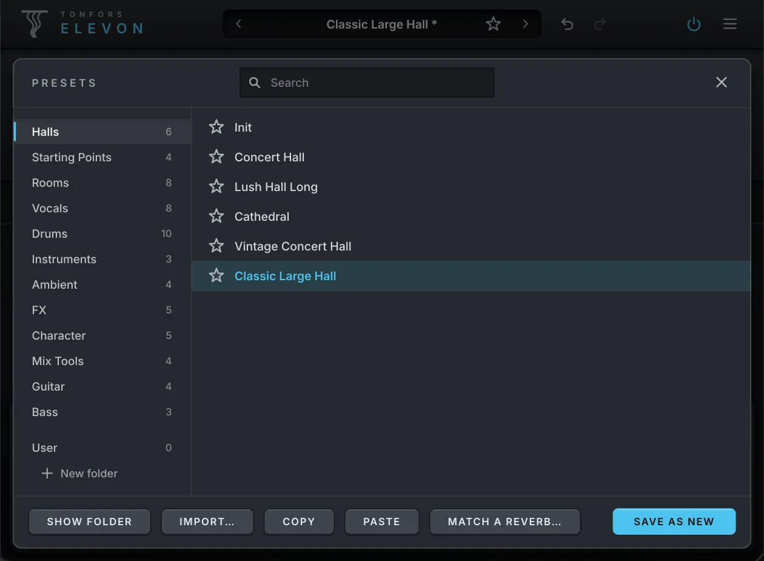The height and width of the screenshot is (561, 764).
Task: Click the Import… button
Action: [x=207, y=522]
